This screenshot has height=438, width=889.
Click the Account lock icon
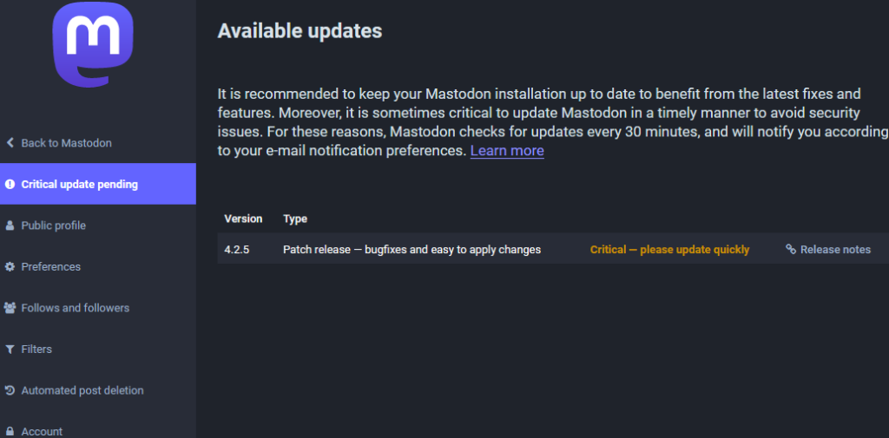click(10, 431)
